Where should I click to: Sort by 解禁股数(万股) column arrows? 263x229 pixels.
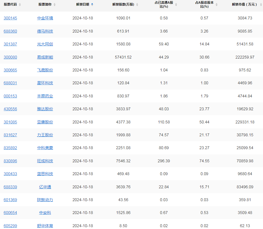point(137,4)
